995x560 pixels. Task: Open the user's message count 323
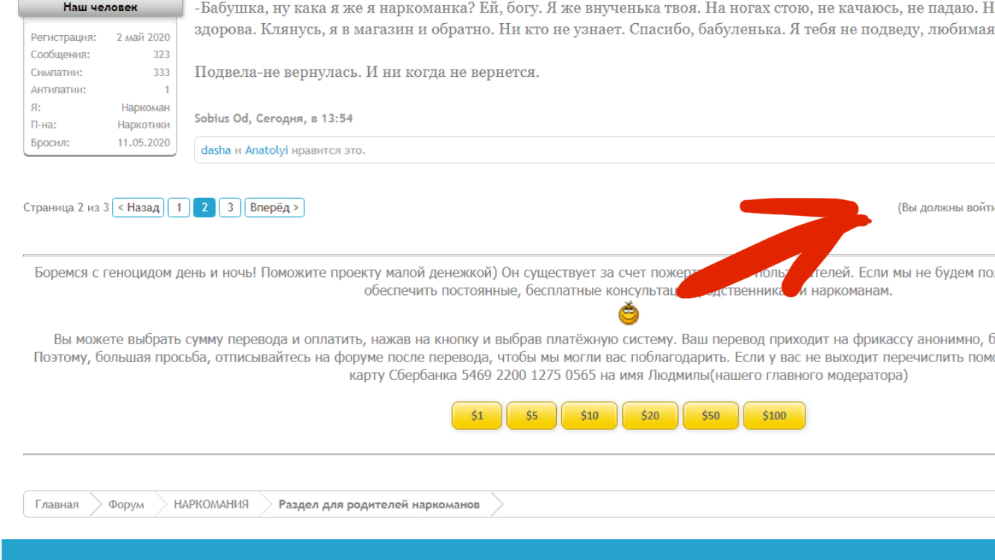point(161,55)
